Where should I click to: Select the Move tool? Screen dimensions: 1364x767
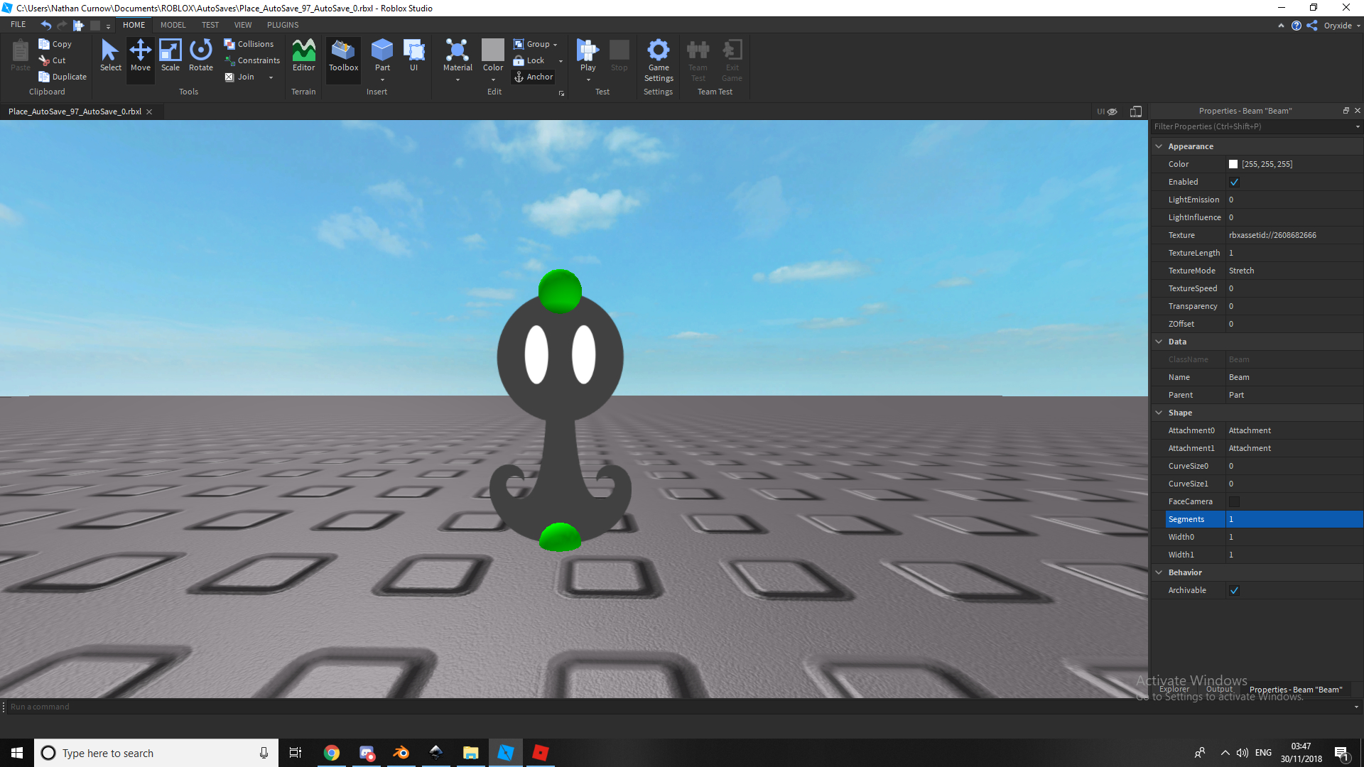point(140,57)
